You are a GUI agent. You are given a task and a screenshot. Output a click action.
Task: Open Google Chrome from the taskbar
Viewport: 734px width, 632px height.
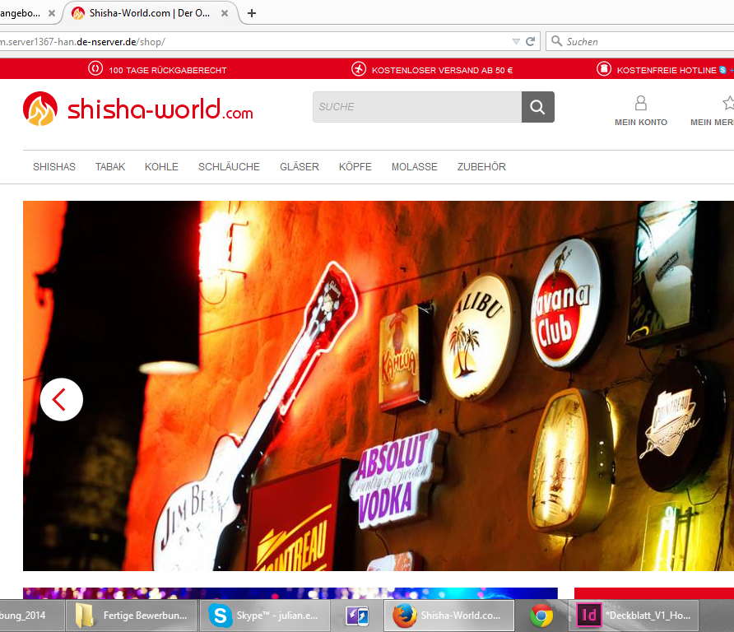coord(541,615)
